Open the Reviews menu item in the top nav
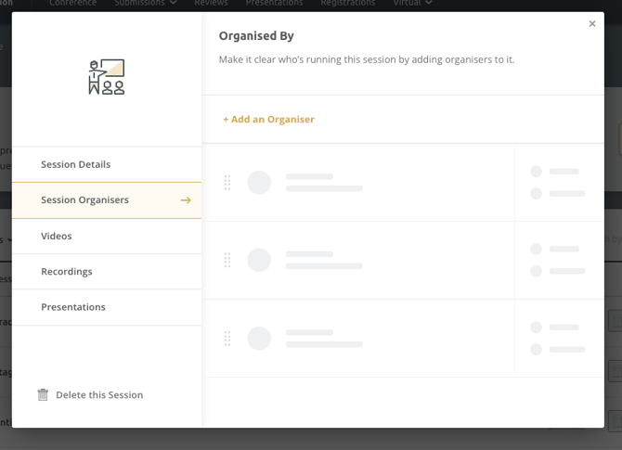 tap(211, 4)
